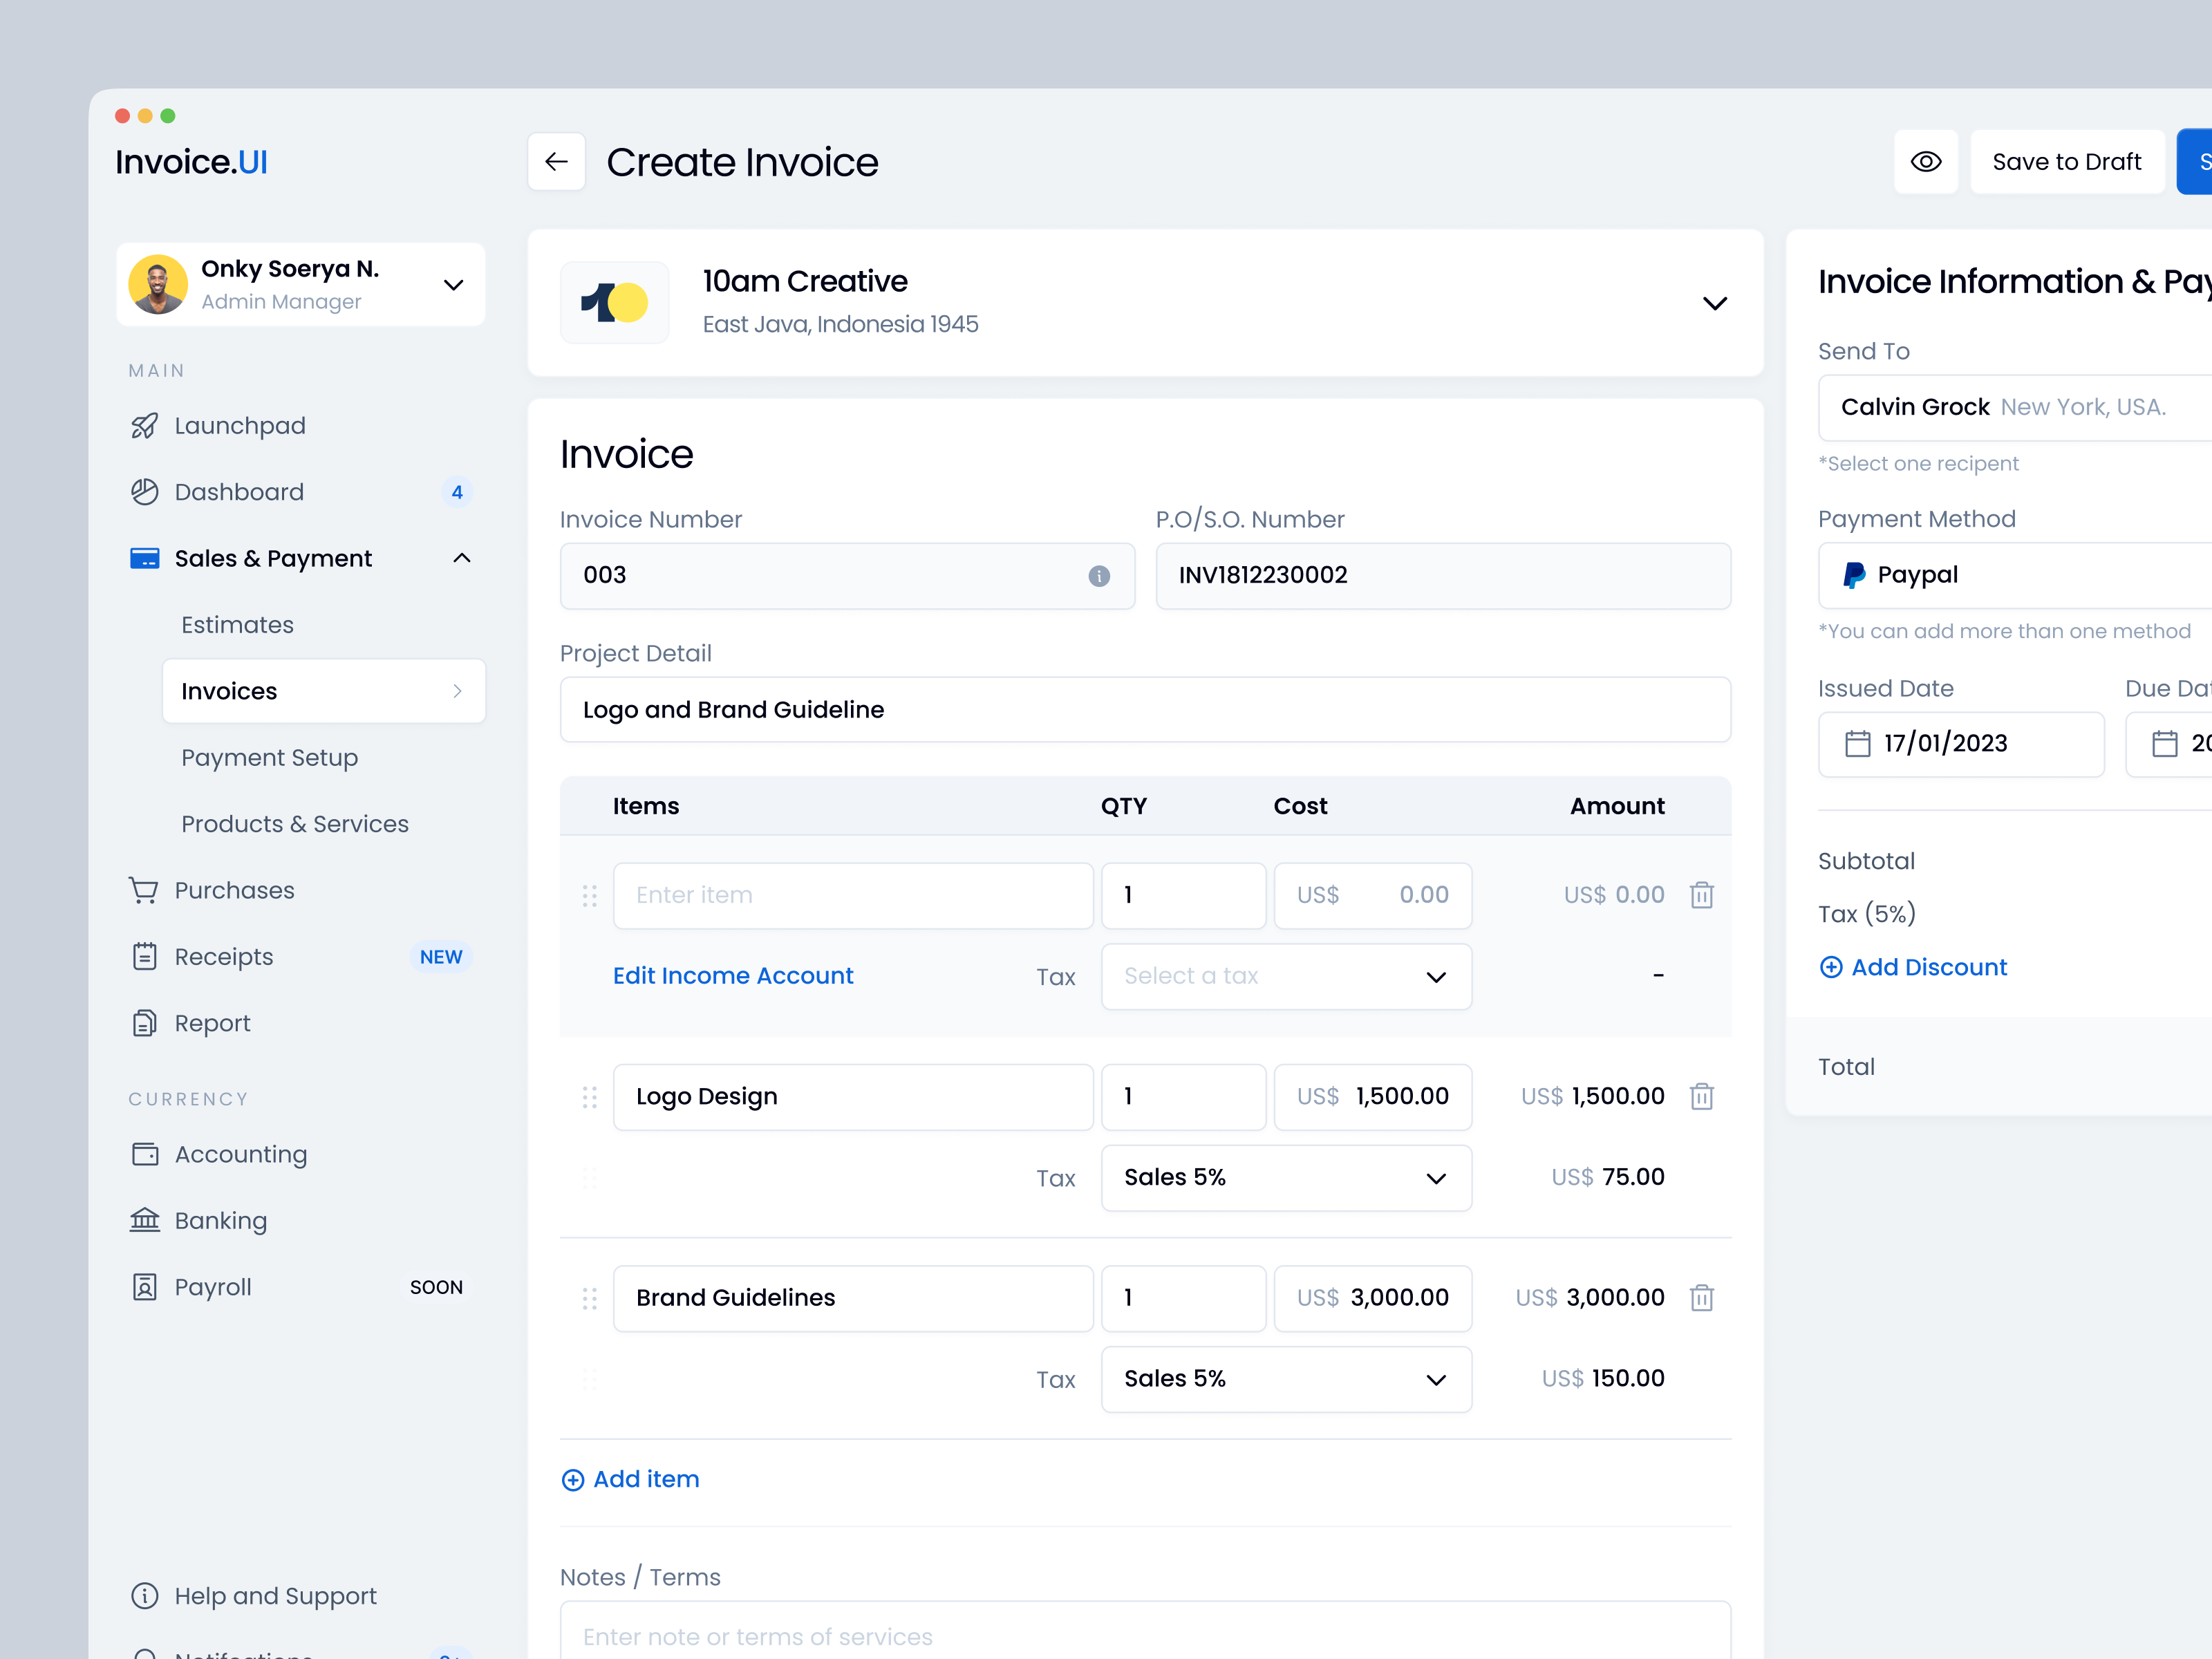Switch to Estimates in the sidebar
This screenshot has width=2212, height=1659.
(x=238, y=624)
